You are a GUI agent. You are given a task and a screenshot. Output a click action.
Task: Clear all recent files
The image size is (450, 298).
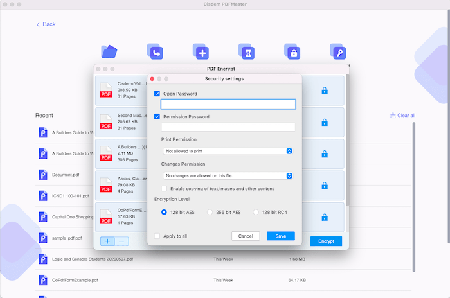pyautogui.click(x=402, y=116)
